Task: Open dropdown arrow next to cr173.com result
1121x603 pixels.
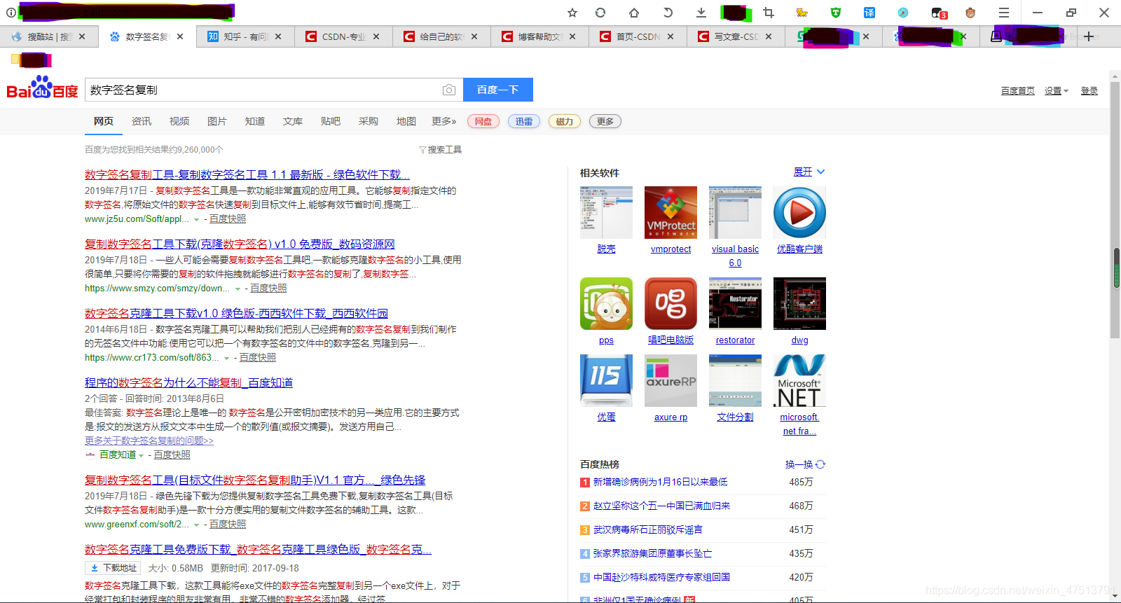Action: coord(226,359)
